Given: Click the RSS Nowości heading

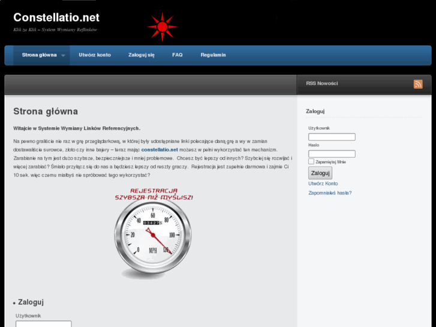Looking at the screenshot, I should click(x=321, y=83).
